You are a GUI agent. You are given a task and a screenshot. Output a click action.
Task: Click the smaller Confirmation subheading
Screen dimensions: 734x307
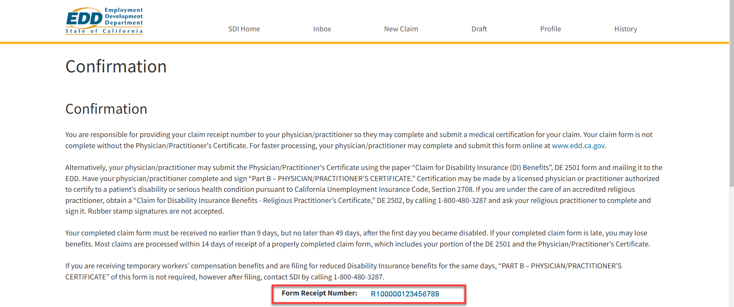tap(106, 109)
